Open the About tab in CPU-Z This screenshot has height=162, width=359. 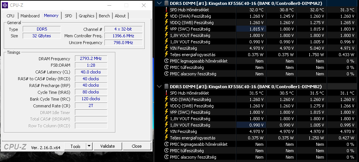point(120,16)
